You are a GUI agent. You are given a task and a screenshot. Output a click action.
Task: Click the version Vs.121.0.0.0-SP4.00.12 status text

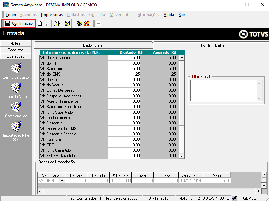(x=210, y=198)
